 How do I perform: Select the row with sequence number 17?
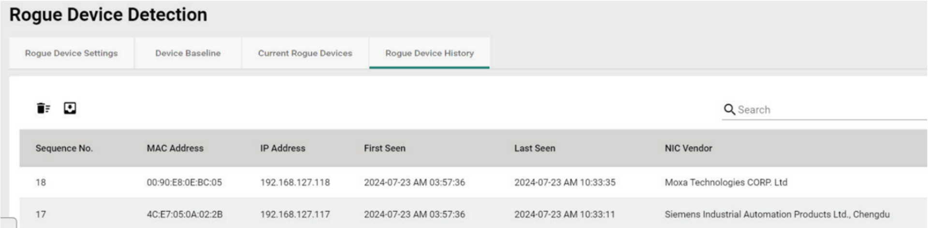473,214
